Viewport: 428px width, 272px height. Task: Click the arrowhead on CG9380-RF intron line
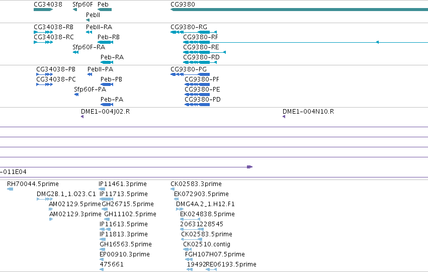pos(377,42)
